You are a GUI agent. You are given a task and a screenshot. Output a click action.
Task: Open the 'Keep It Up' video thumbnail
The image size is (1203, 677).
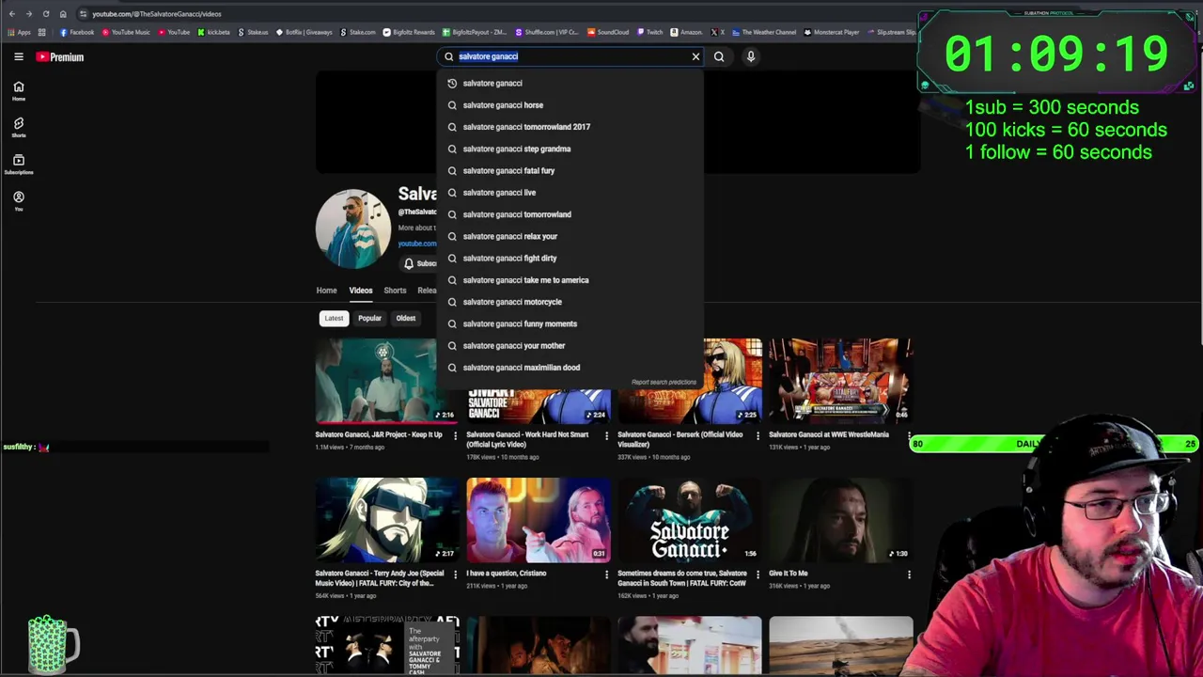(386, 380)
